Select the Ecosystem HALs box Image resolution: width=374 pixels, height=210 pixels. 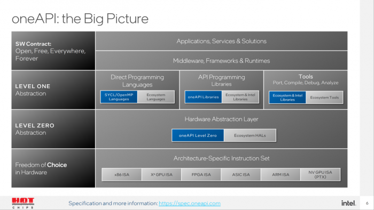point(250,135)
